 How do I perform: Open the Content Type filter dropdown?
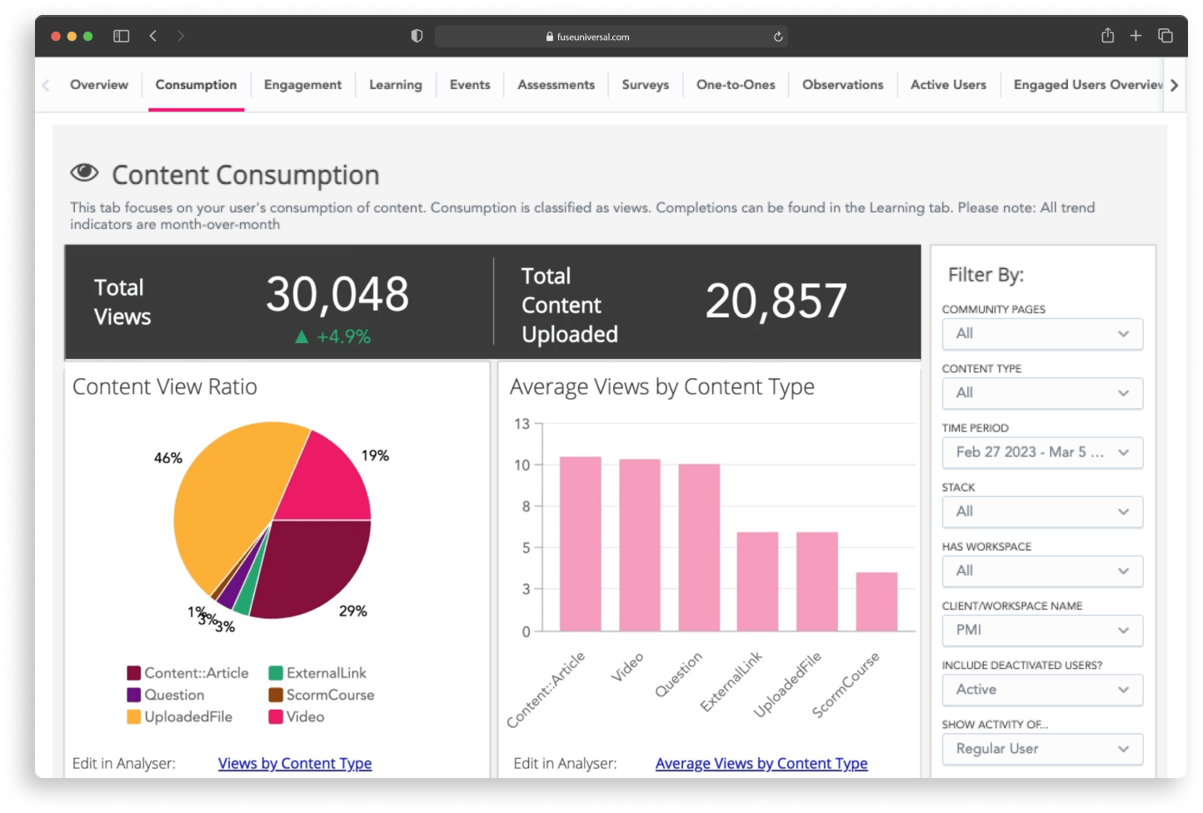[1042, 393]
